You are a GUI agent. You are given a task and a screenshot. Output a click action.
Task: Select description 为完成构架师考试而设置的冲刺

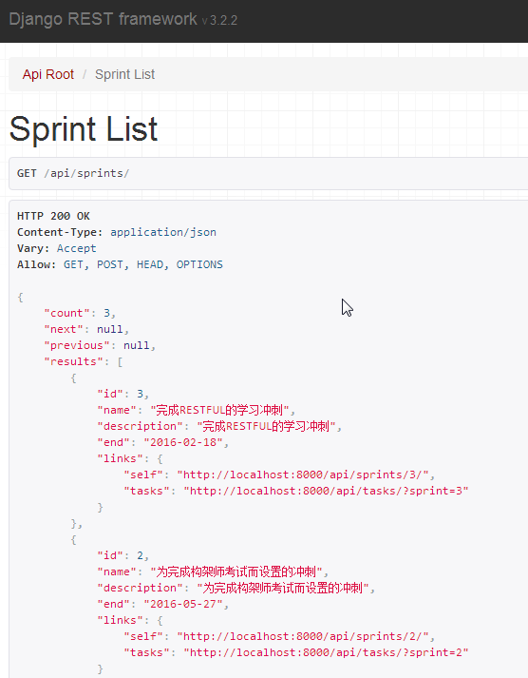coord(283,588)
